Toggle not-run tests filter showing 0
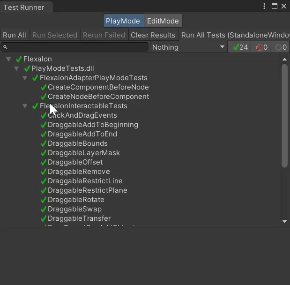This screenshot has width=290, height=285. click(280, 47)
